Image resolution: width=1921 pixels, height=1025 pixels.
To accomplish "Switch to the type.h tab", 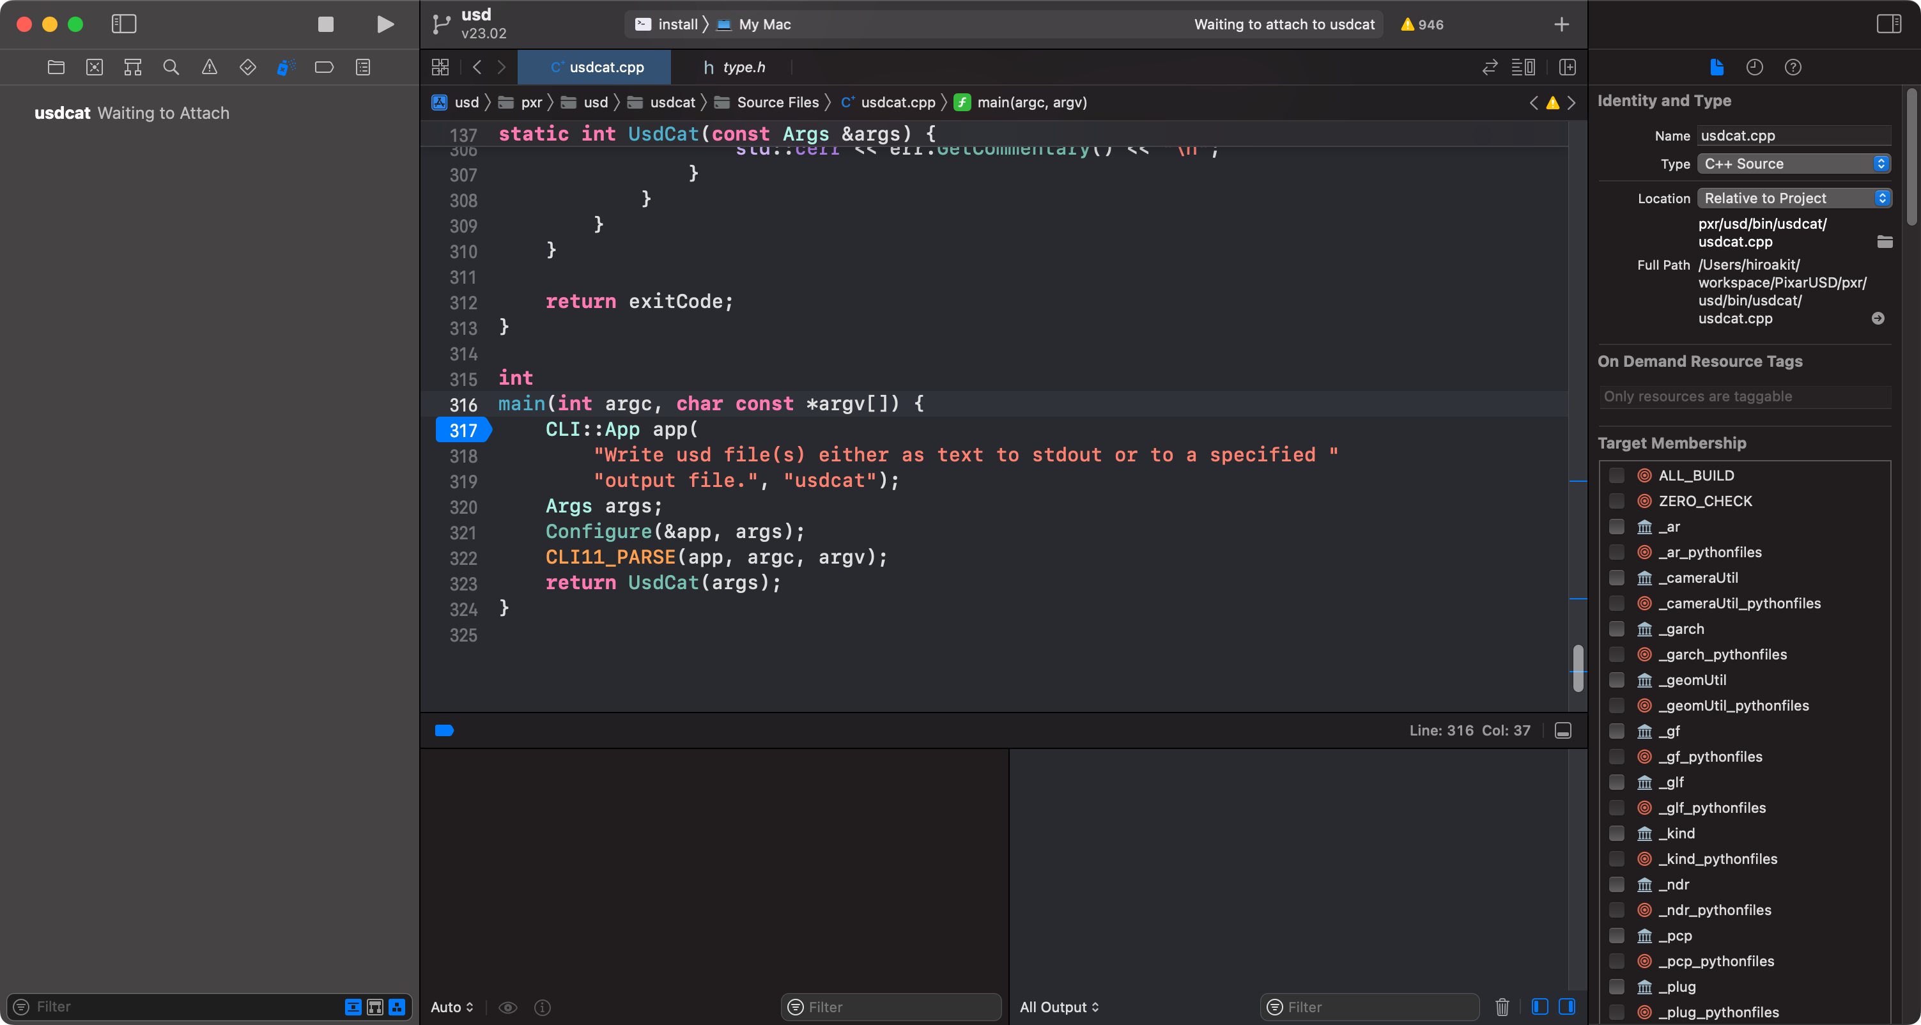I will click(x=742, y=67).
